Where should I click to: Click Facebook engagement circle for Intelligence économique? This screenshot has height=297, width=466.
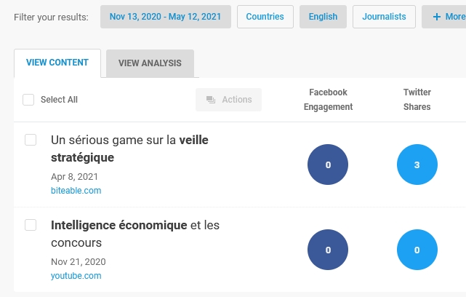pos(328,250)
